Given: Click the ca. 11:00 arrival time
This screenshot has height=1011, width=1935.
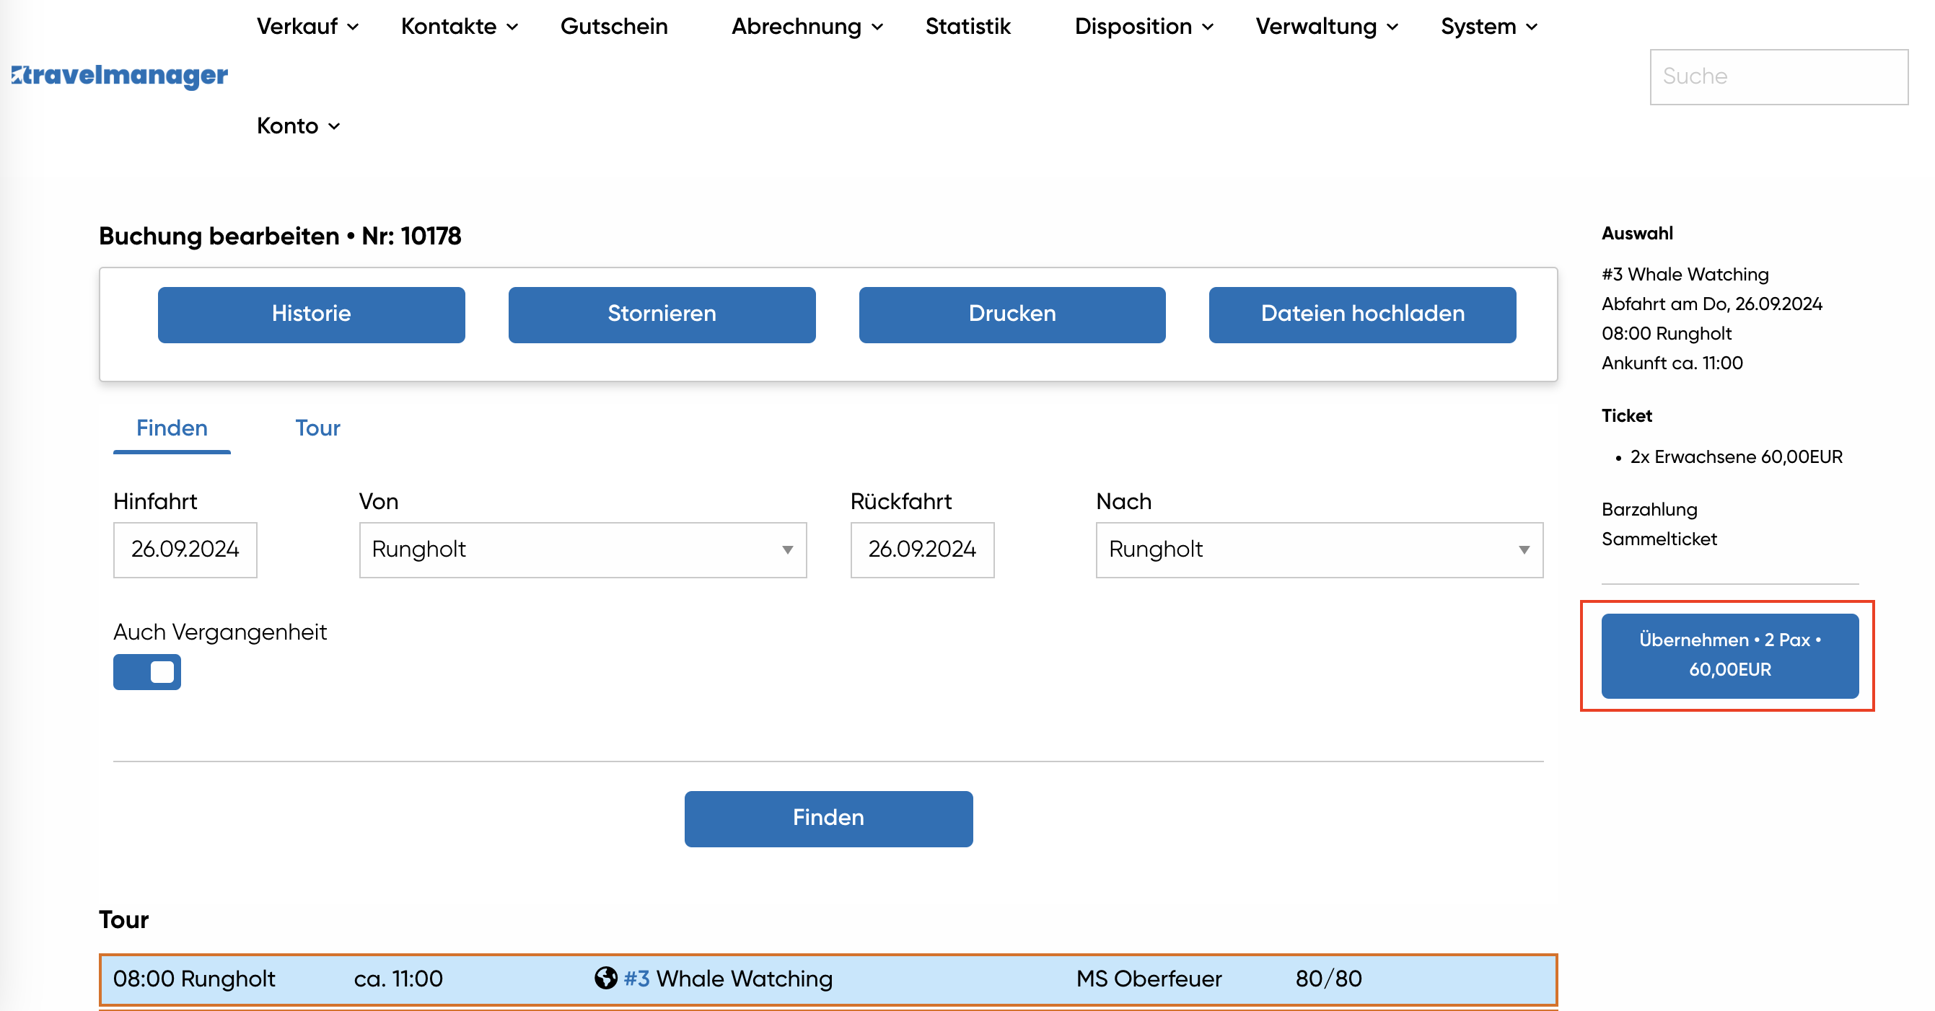Looking at the screenshot, I should (398, 978).
